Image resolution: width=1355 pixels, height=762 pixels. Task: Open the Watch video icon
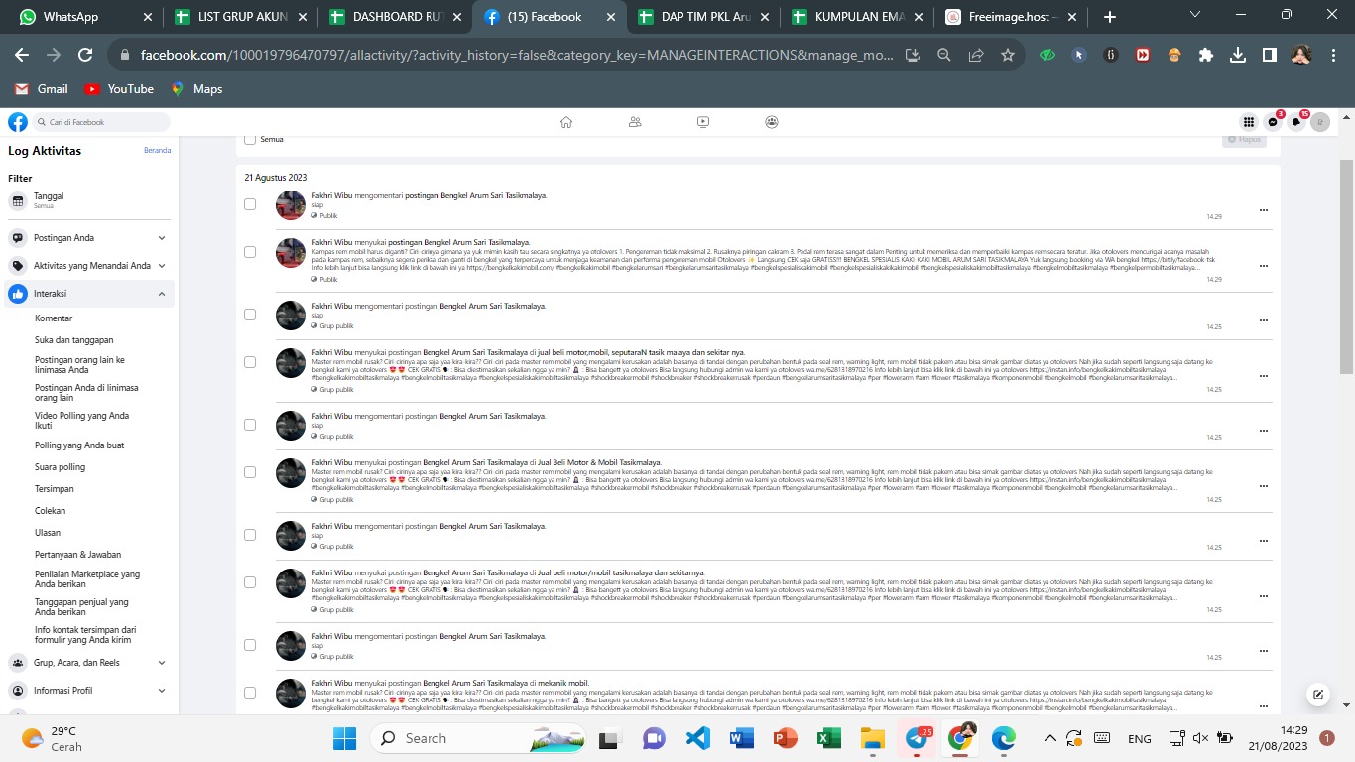point(703,122)
